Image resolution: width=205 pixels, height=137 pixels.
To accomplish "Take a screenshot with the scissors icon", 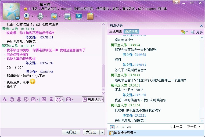I will click(59, 99).
